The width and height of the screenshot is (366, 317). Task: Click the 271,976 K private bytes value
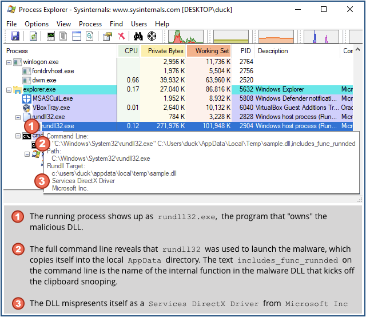[170, 126]
